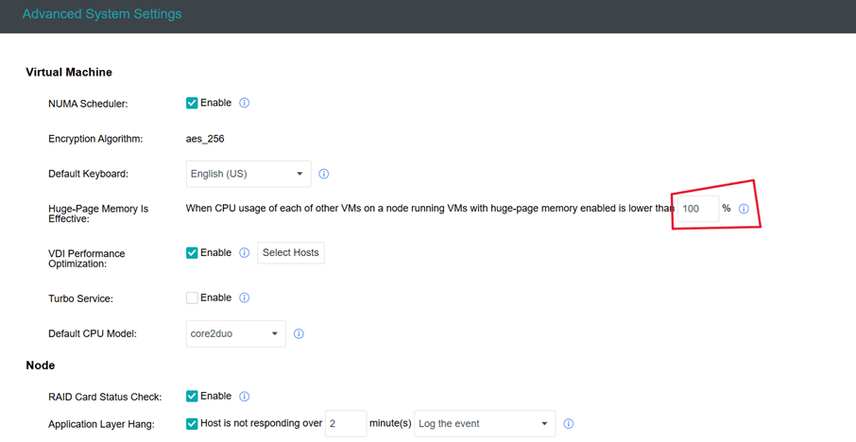The height and width of the screenshot is (442, 856).
Task: Open the Log the event dropdown
Action: pyautogui.click(x=484, y=424)
